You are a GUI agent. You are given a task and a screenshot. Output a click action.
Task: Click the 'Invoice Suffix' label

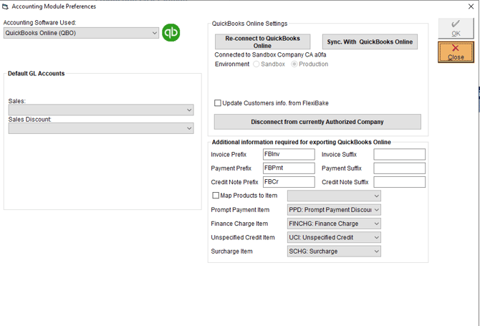coord(339,154)
